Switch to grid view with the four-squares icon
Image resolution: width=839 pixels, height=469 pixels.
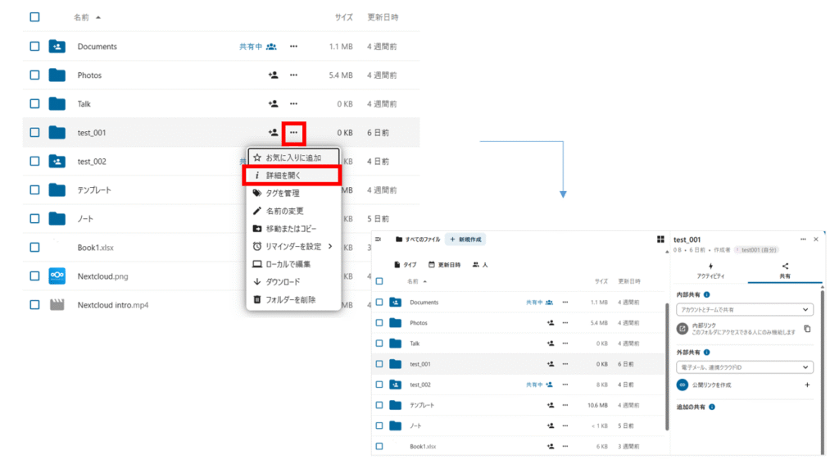click(660, 239)
